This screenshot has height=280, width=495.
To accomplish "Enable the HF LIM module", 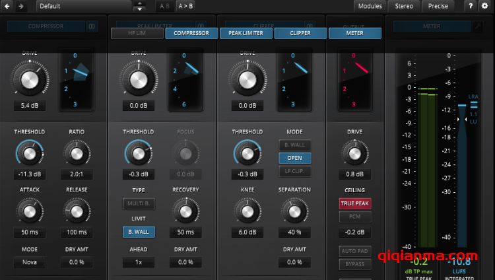I will [137, 33].
